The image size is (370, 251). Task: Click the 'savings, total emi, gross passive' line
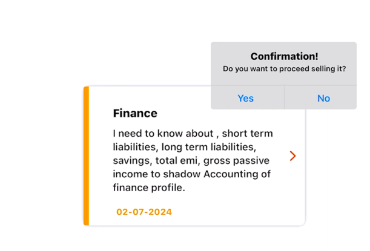coord(191,160)
